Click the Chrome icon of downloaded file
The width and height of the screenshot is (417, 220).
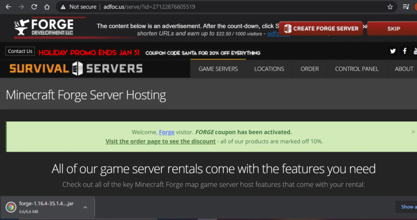[x=11, y=207]
